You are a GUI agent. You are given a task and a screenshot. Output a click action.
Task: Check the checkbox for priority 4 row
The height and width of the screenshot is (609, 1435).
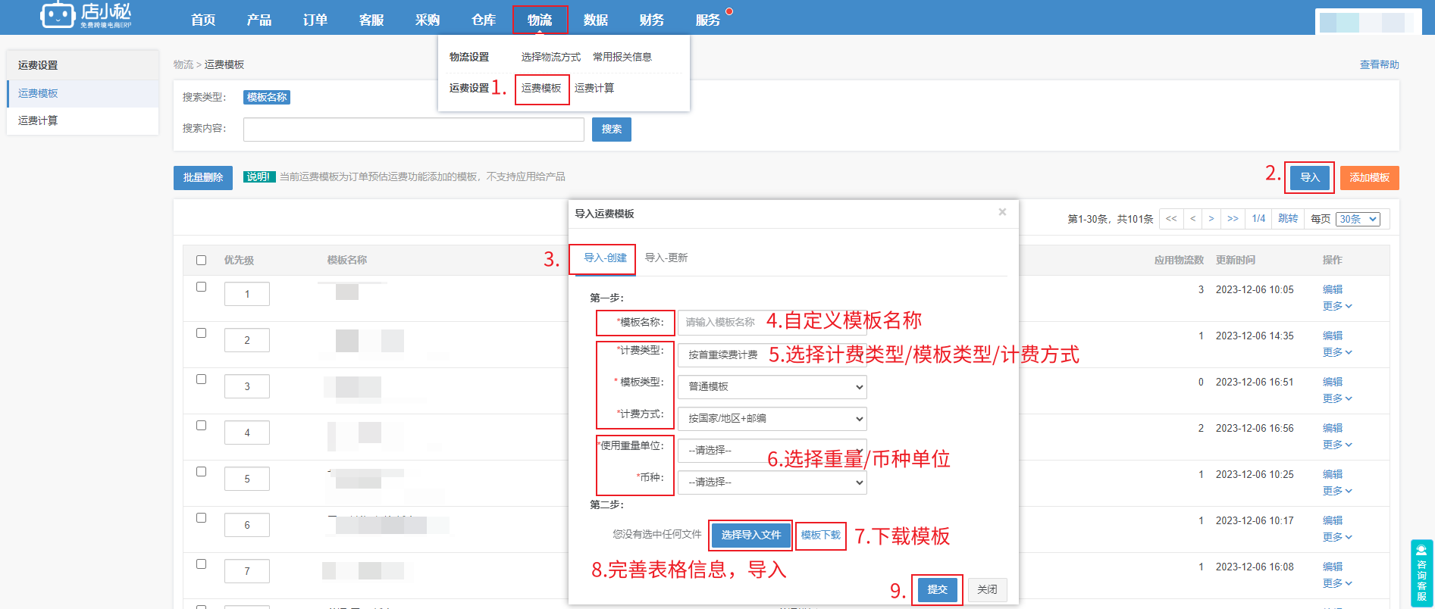pos(201,425)
